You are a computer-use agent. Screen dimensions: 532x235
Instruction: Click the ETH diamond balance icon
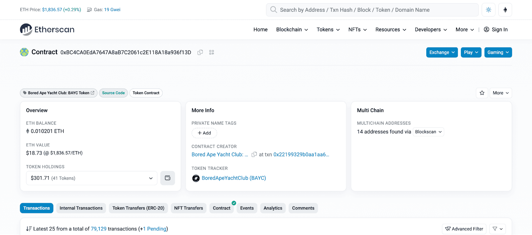28,131
